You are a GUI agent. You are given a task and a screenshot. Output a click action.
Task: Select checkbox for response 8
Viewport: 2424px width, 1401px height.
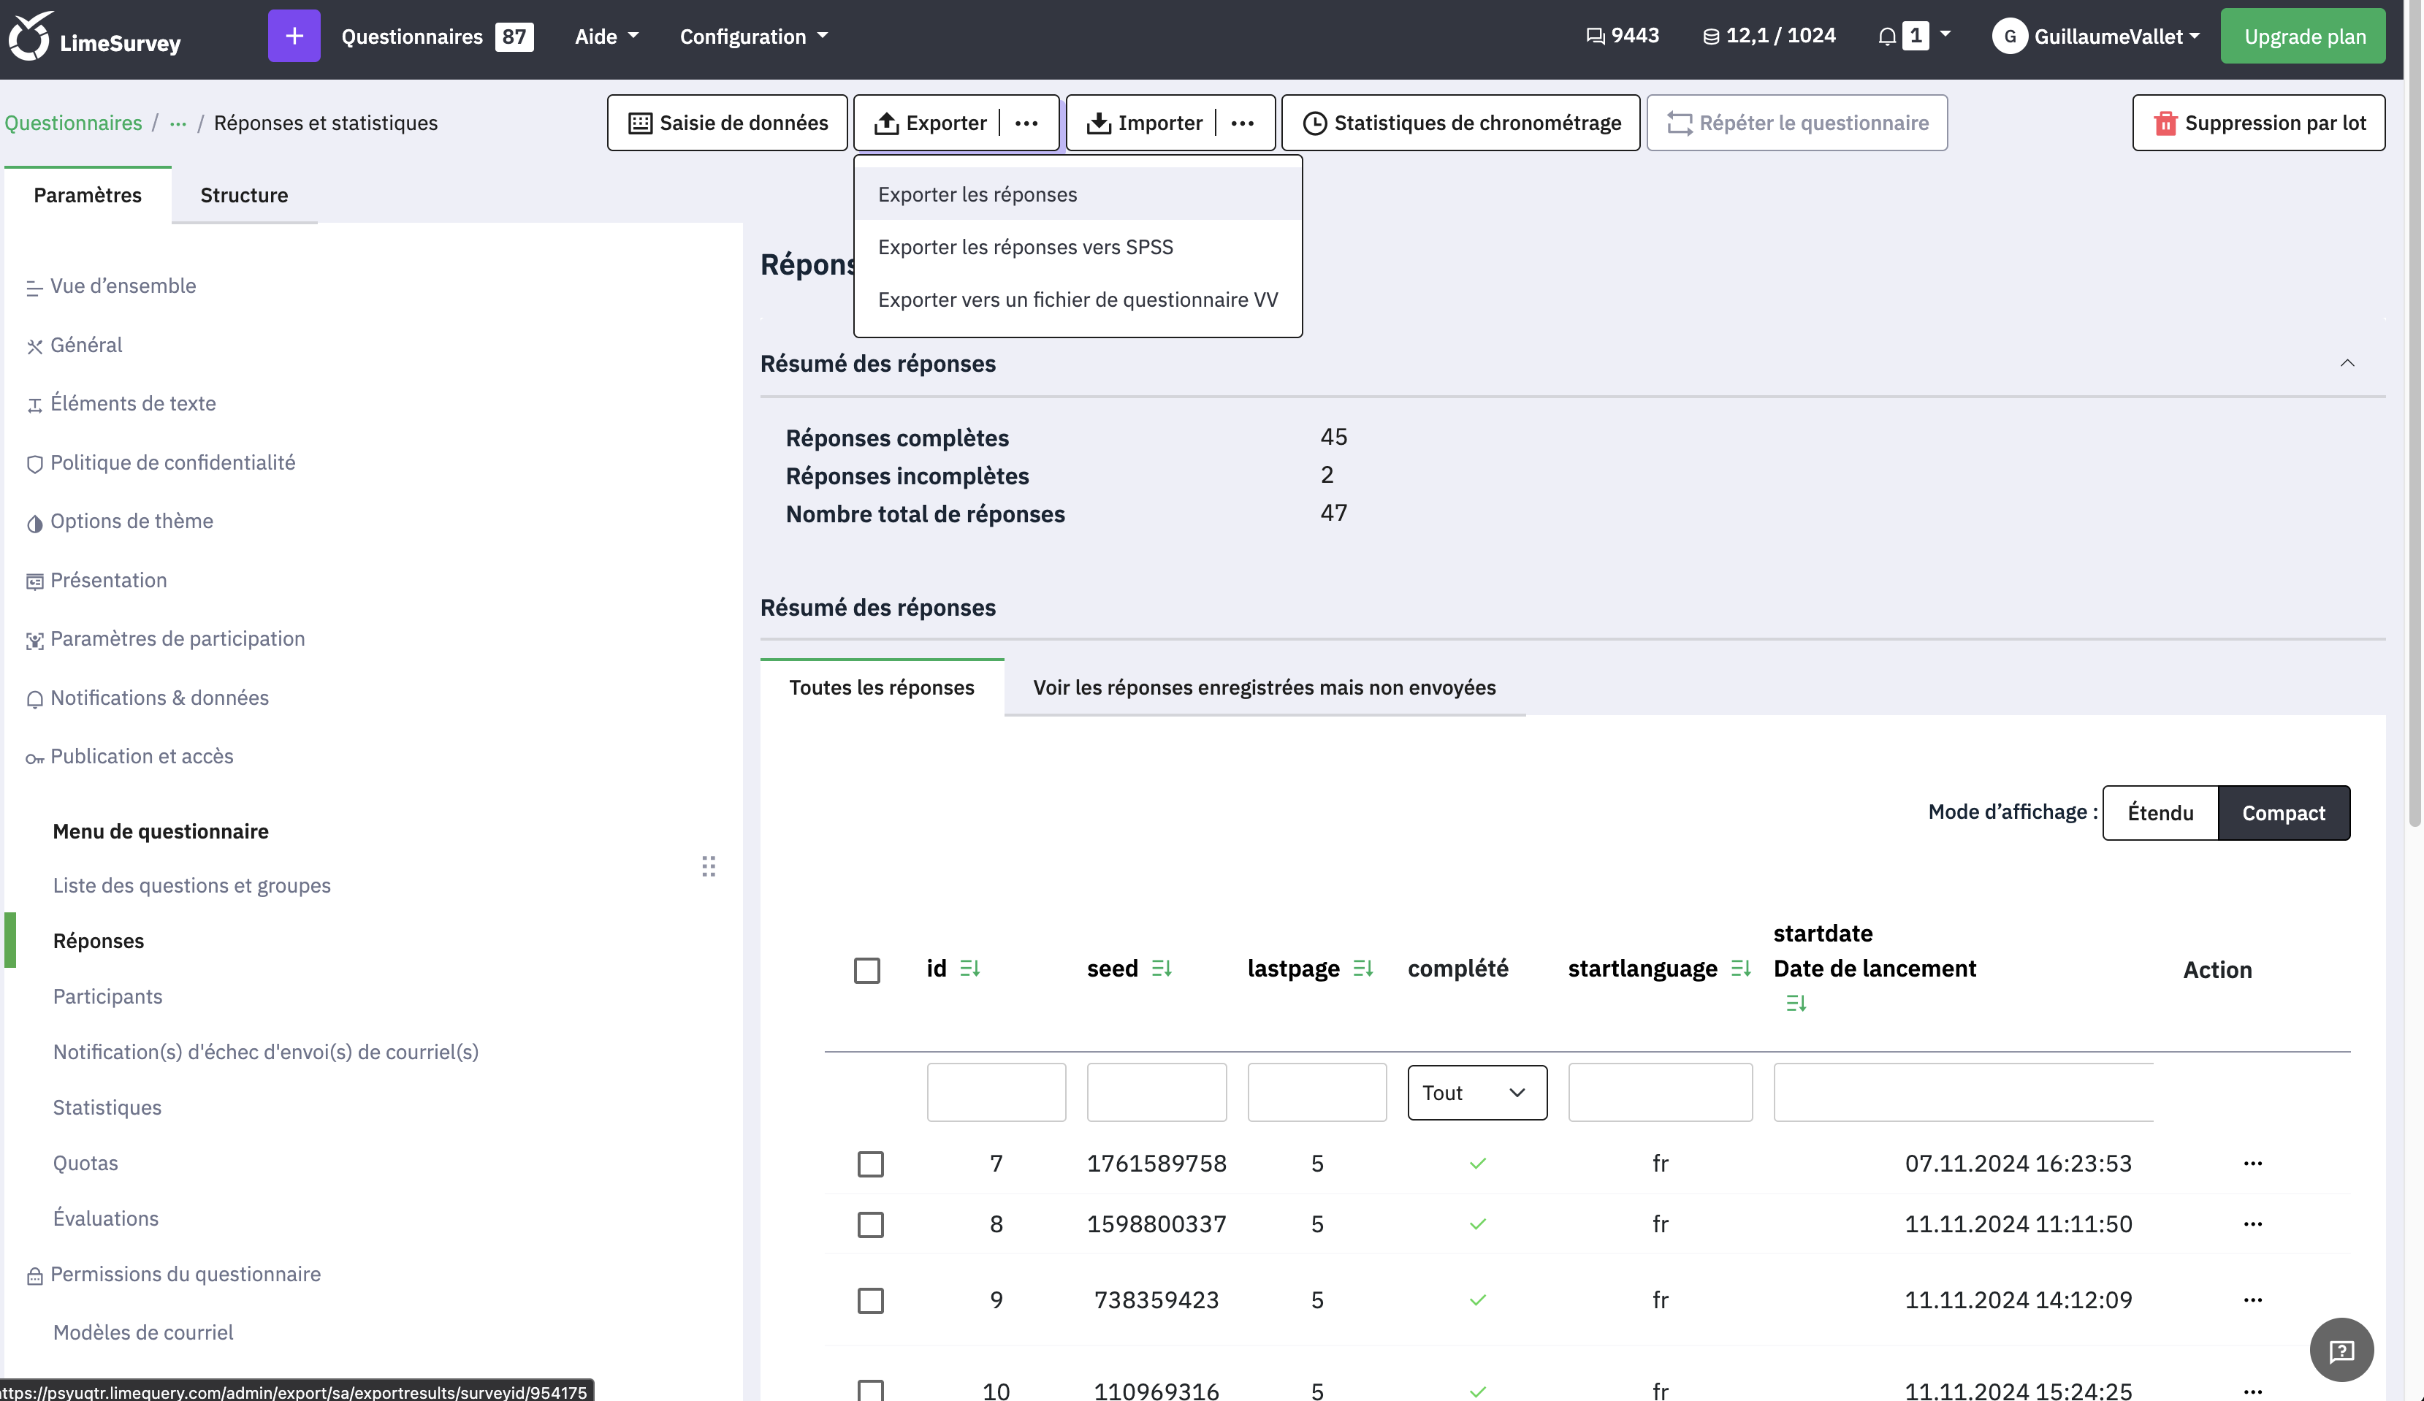[x=871, y=1225]
